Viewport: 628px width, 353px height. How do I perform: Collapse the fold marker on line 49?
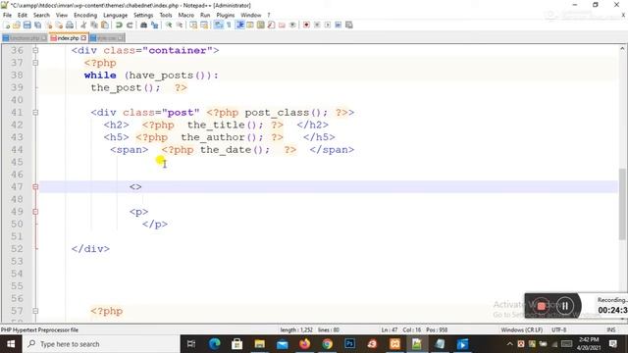click(35, 212)
